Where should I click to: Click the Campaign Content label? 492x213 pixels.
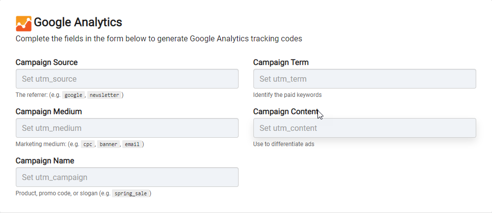point(286,112)
